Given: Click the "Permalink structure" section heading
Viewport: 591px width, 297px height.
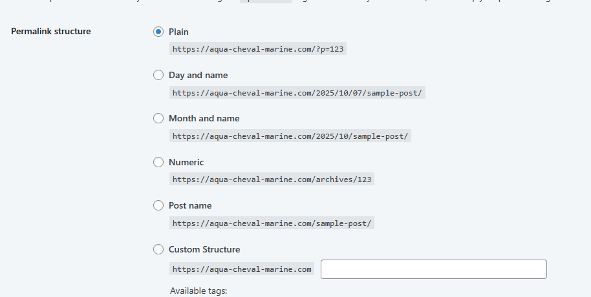Looking at the screenshot, I should pyautogui.click(x=51, y=31).
